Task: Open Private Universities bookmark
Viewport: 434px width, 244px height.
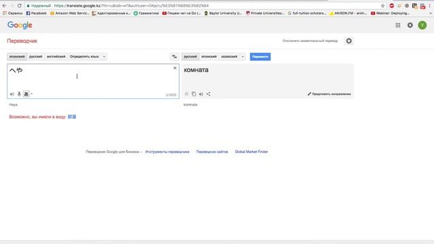Action: tap(265, 13)
